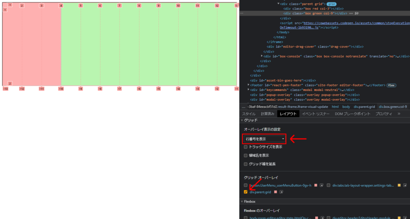
Task: Open the DOM ブレークポイント tab
Action: pos(353,114)
